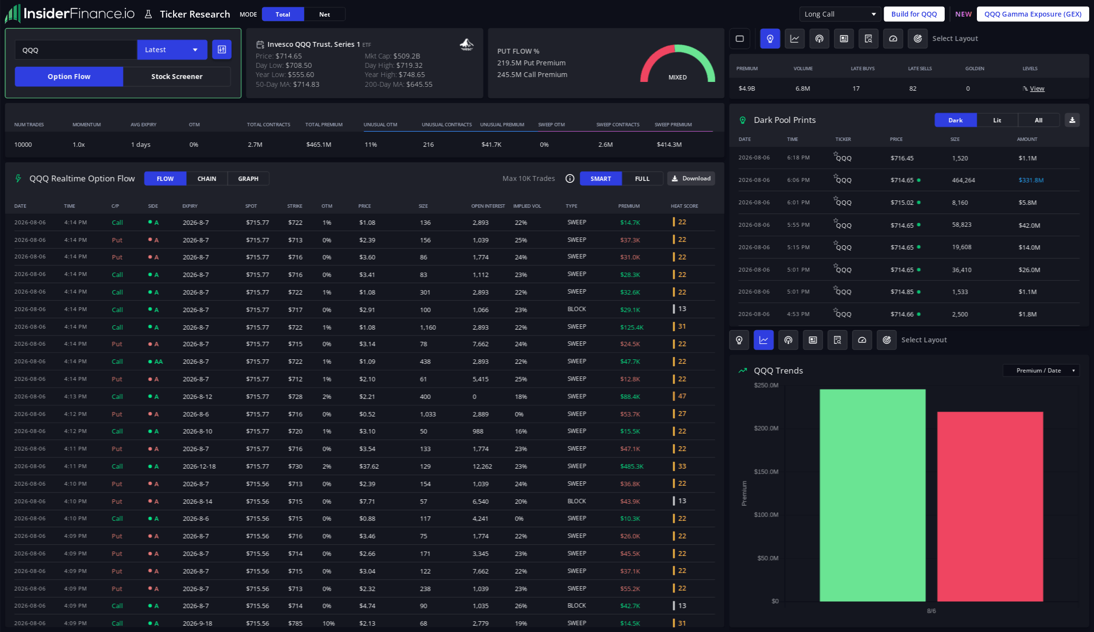Toggle option flow view to FULL
Screen dimensions: 1094x632
(642, 178)
